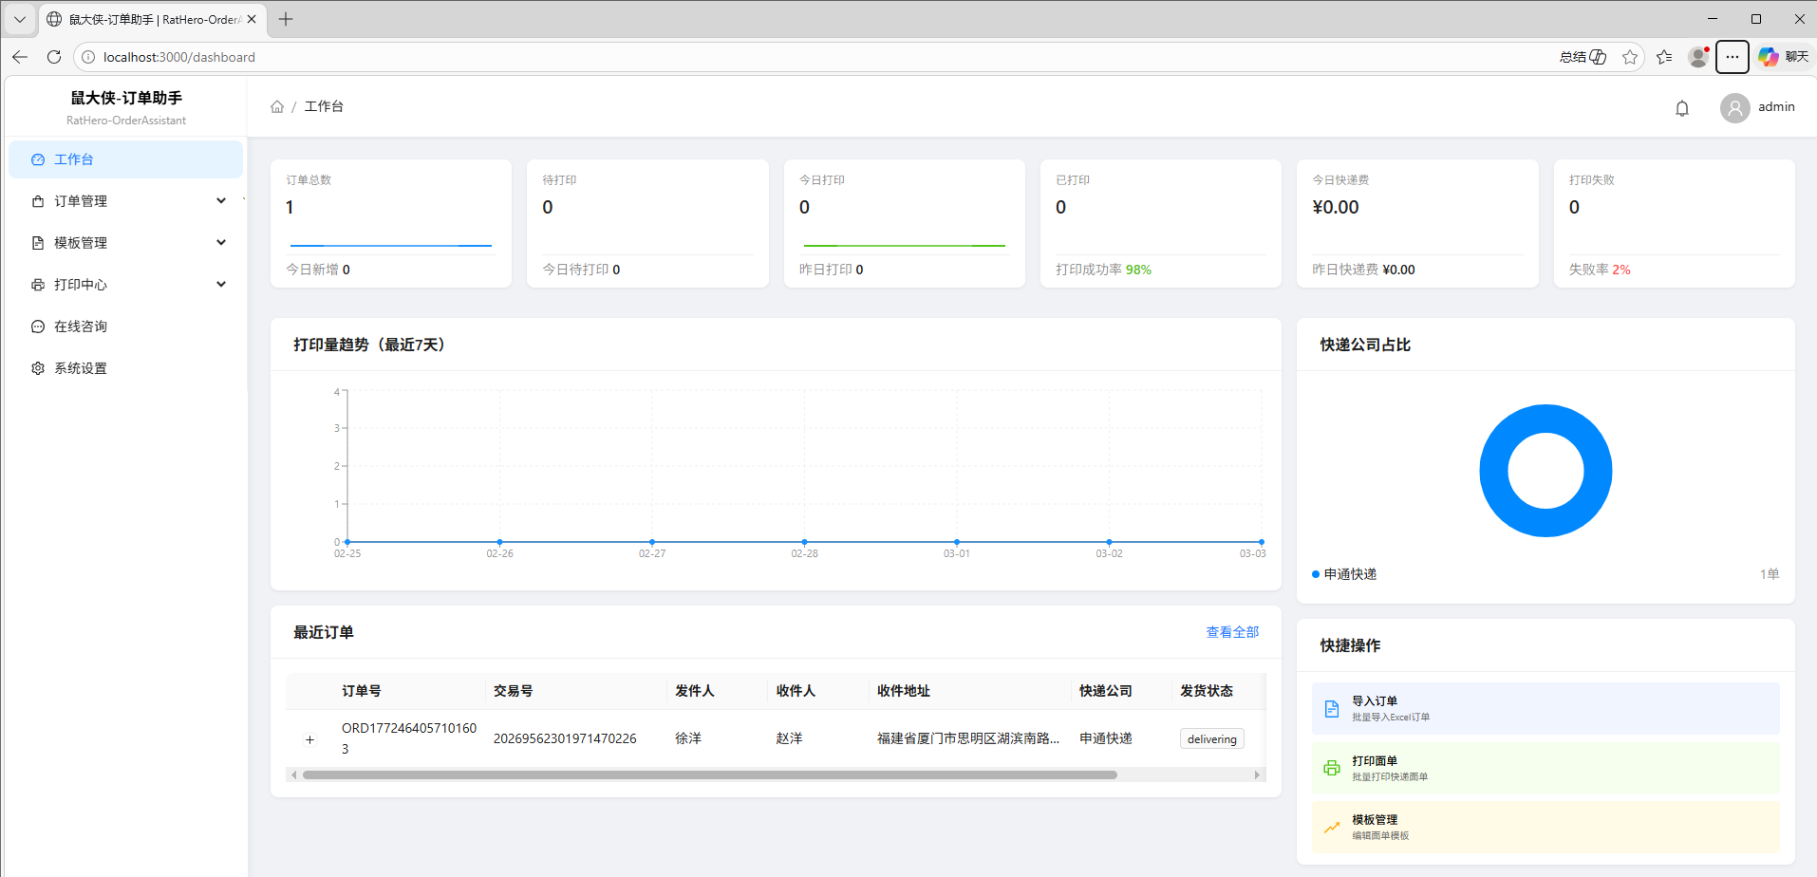Add this page to browser favorites

coord(1630,57)
